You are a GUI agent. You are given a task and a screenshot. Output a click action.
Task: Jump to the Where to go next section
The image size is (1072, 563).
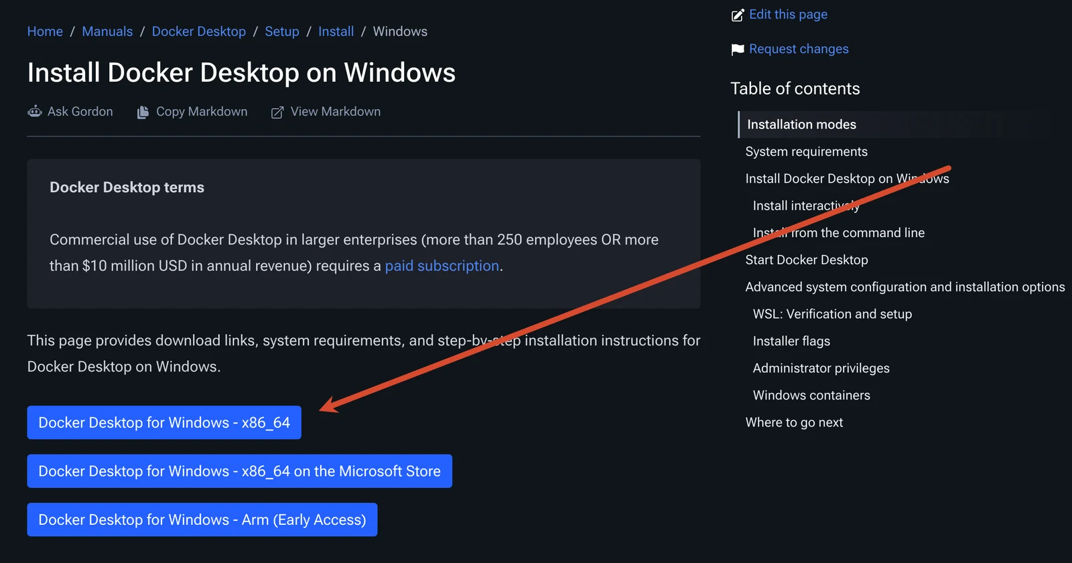(x=794, y=422)
